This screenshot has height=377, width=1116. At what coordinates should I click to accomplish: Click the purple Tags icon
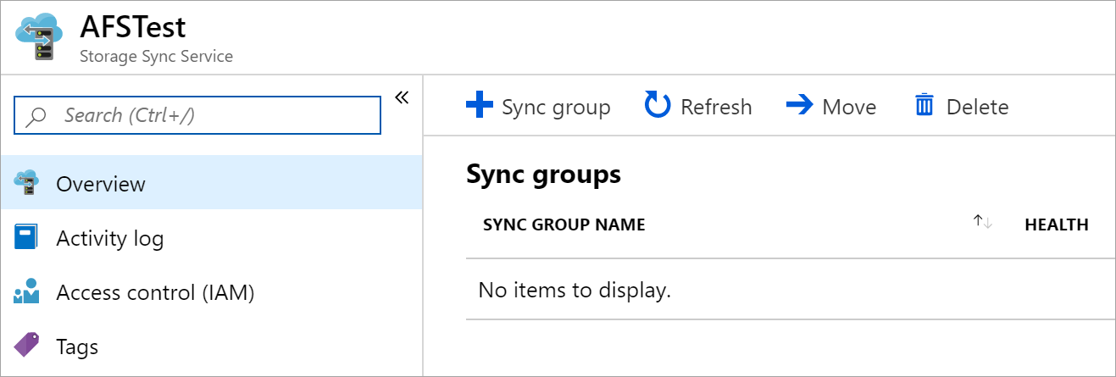27,347
